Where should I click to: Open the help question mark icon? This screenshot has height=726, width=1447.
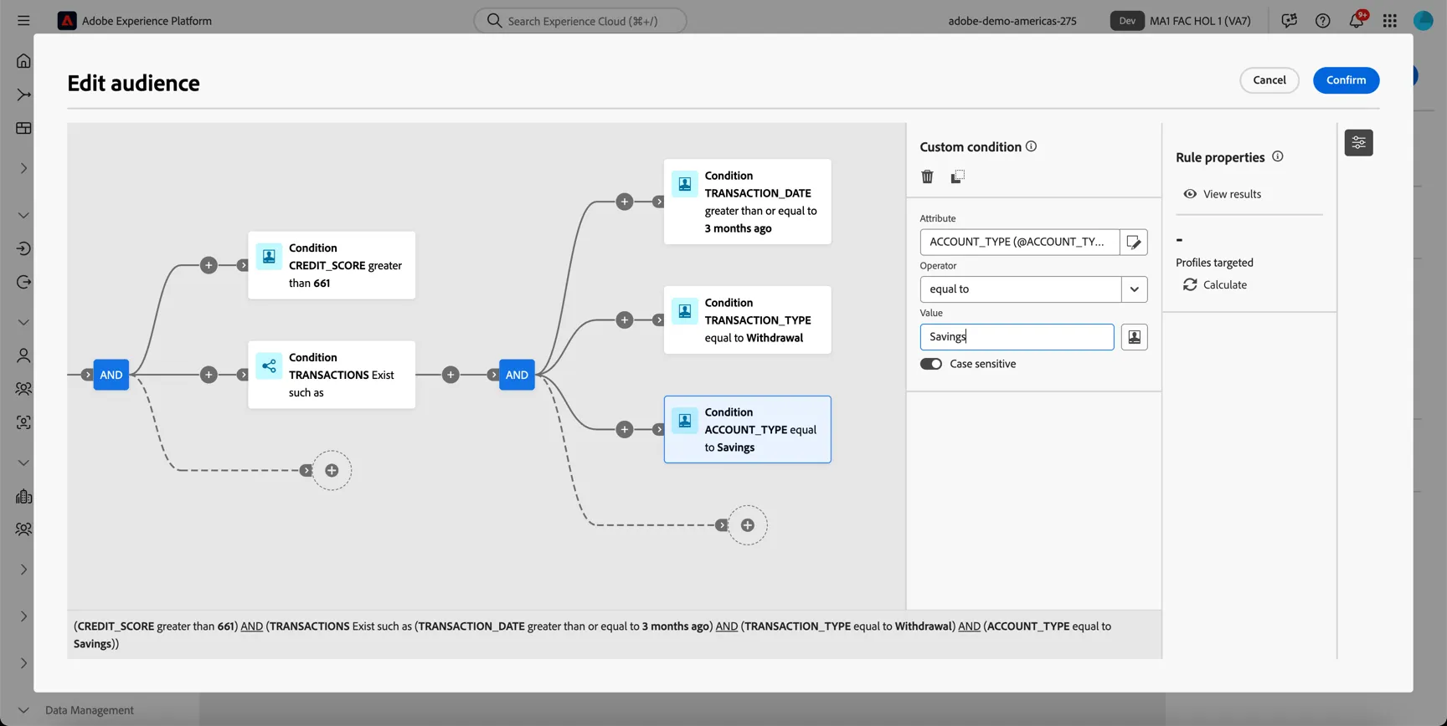[x=1323, y=20]
